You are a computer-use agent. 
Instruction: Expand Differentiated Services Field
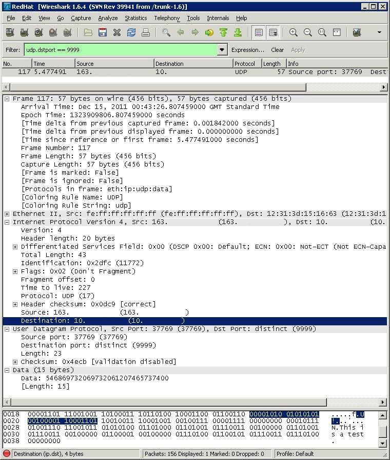(x=15, y=247)
